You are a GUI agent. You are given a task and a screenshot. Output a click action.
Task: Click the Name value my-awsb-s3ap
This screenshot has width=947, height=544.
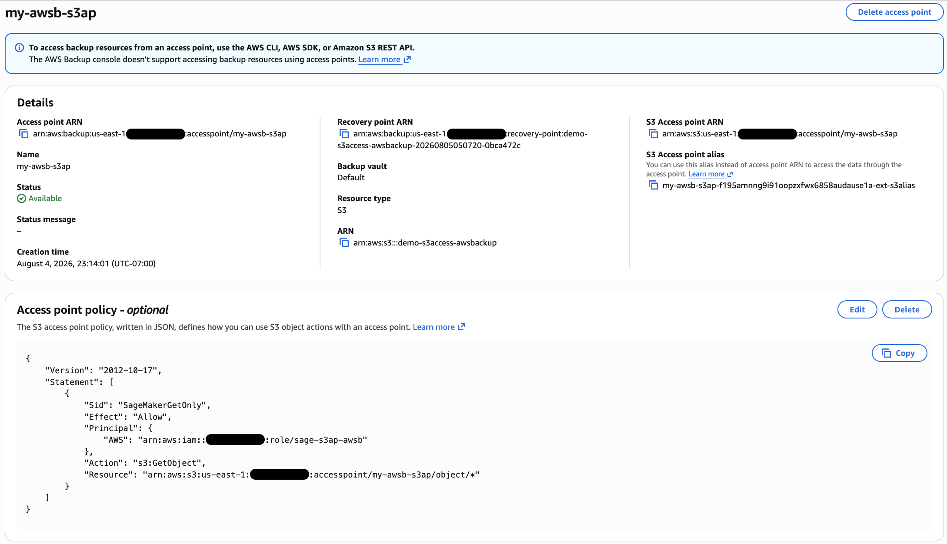pos(43,166)
